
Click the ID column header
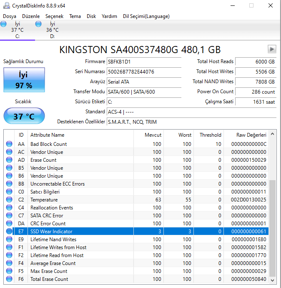21,135
